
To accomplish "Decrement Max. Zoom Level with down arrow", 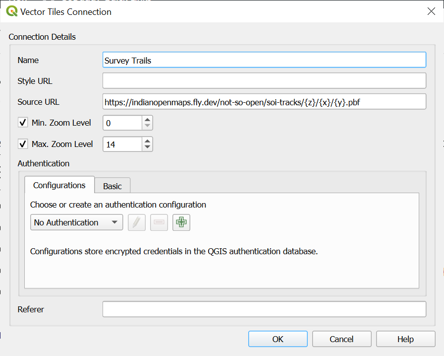I will tap(147, 147).
